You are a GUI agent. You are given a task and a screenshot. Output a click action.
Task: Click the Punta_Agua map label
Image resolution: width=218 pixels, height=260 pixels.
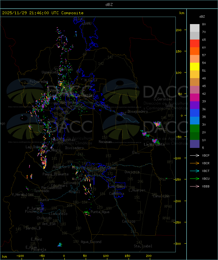pos(100,212)
